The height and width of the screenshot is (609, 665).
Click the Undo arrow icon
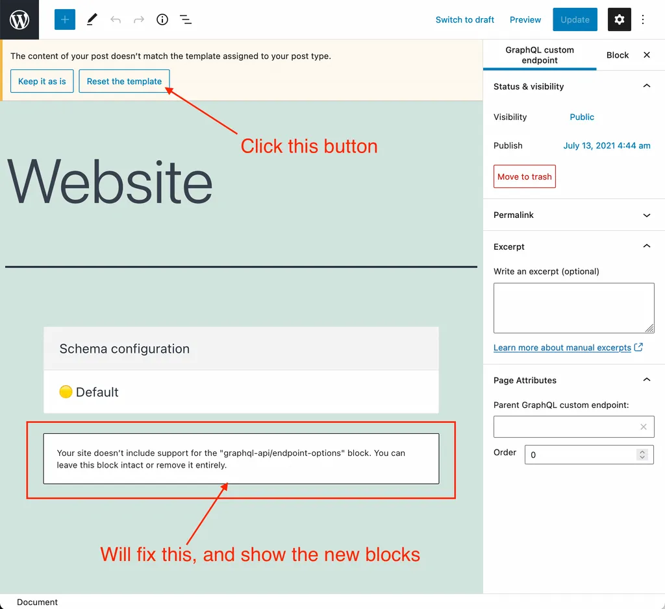click(116, 19)
